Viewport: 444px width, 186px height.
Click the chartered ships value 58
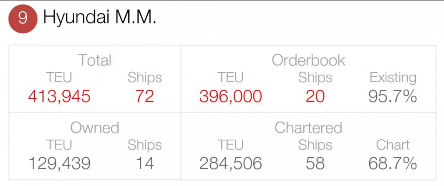tap(315, 163)
